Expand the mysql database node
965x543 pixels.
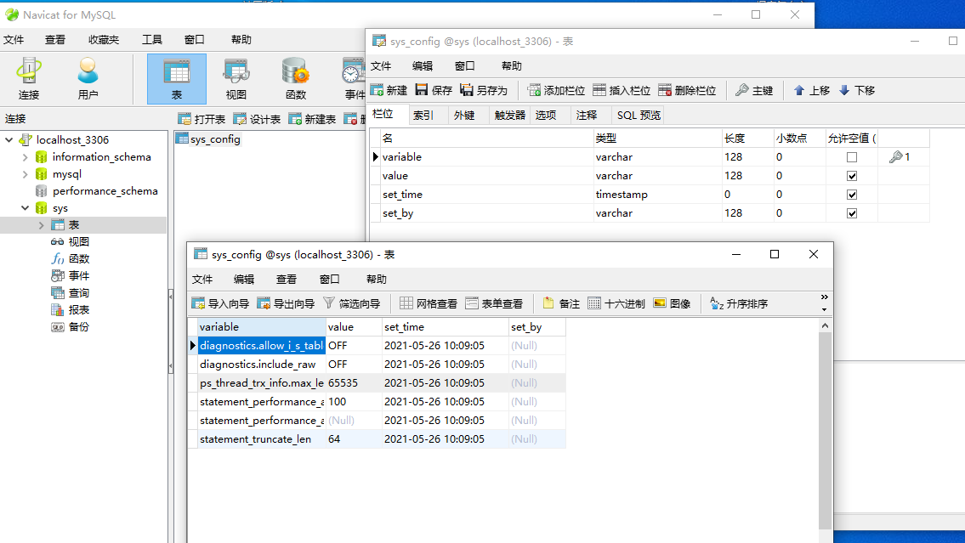(x=26, y=174)
